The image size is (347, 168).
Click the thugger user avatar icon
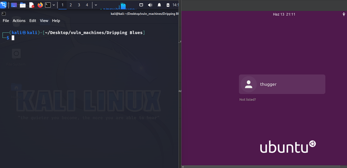249,84
